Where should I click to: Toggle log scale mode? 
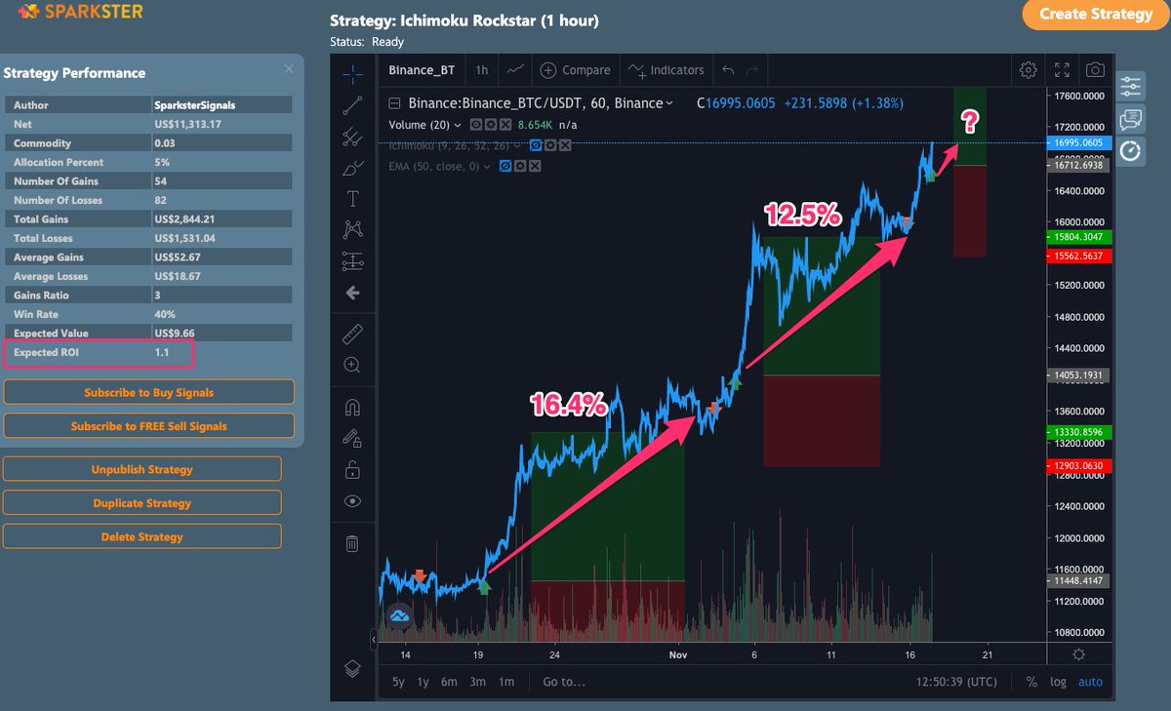pyautogui.click(x=1058, y=682)
